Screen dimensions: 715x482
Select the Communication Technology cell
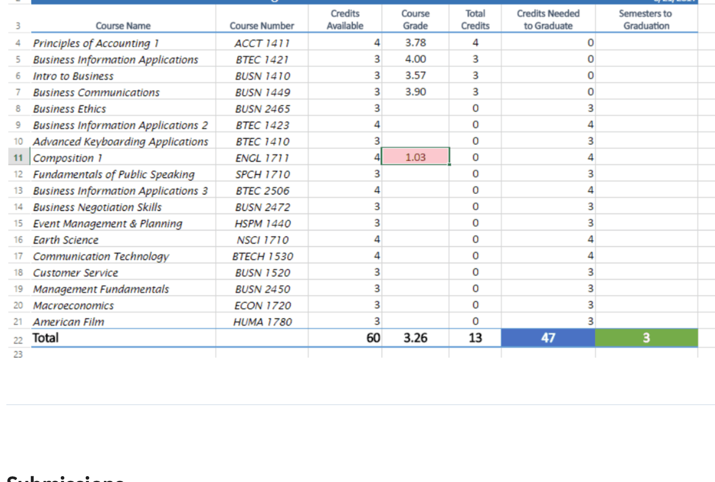click(123, 256)
